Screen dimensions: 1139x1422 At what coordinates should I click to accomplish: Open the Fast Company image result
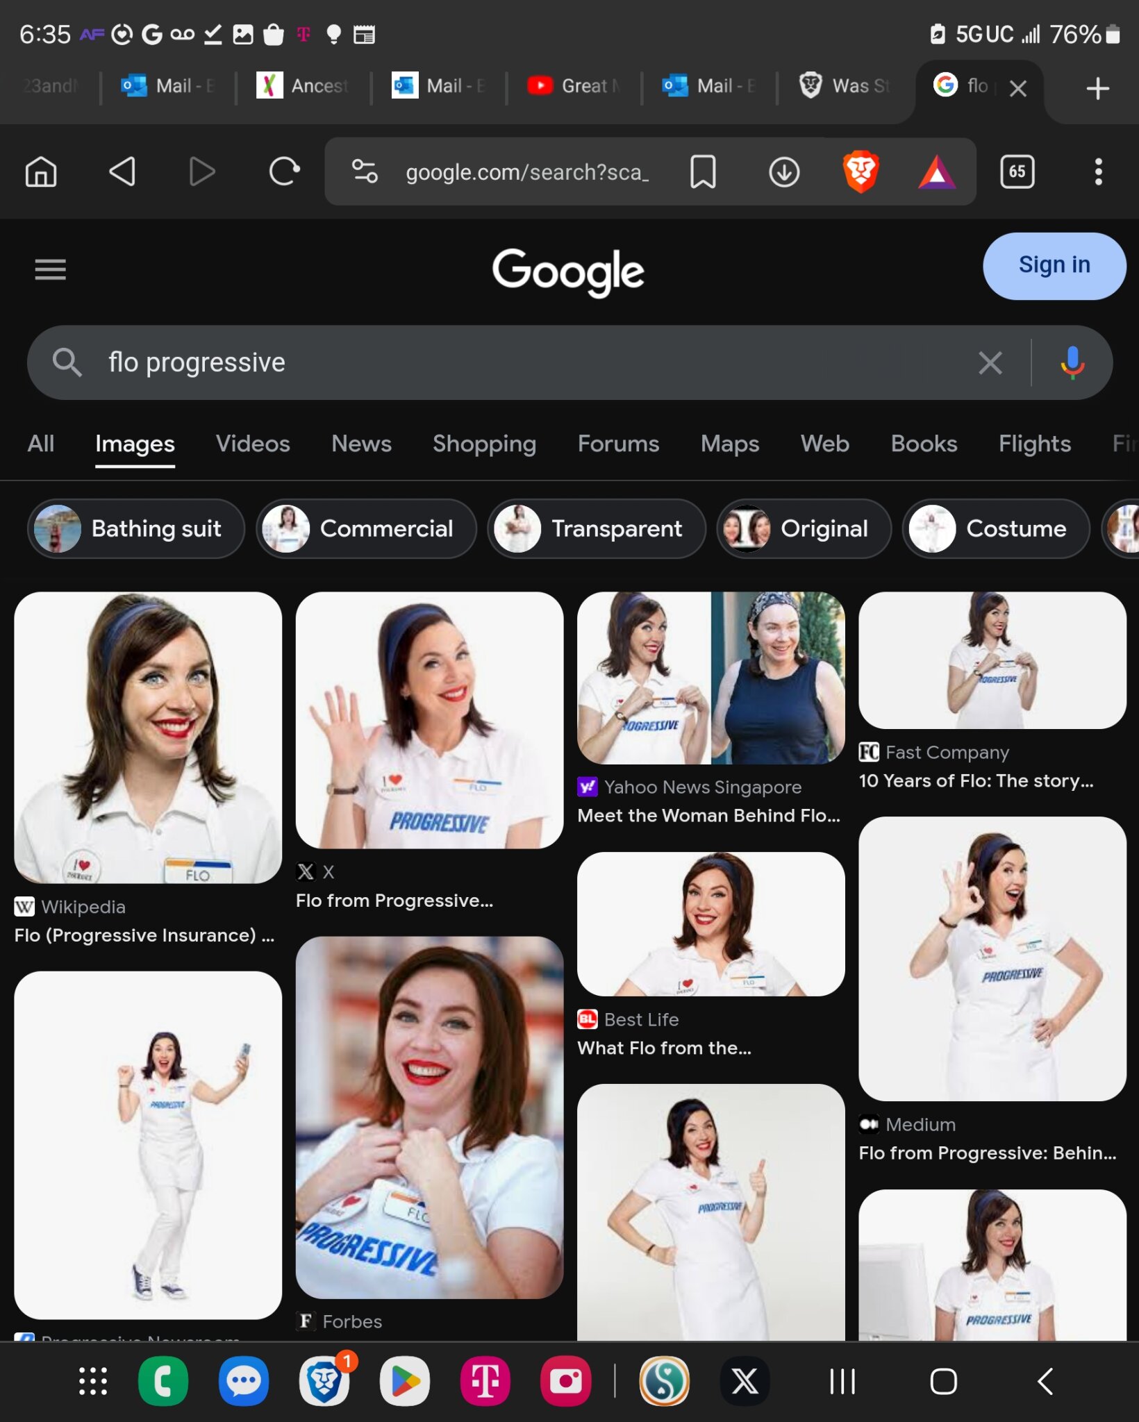click(x=992, y=660)
